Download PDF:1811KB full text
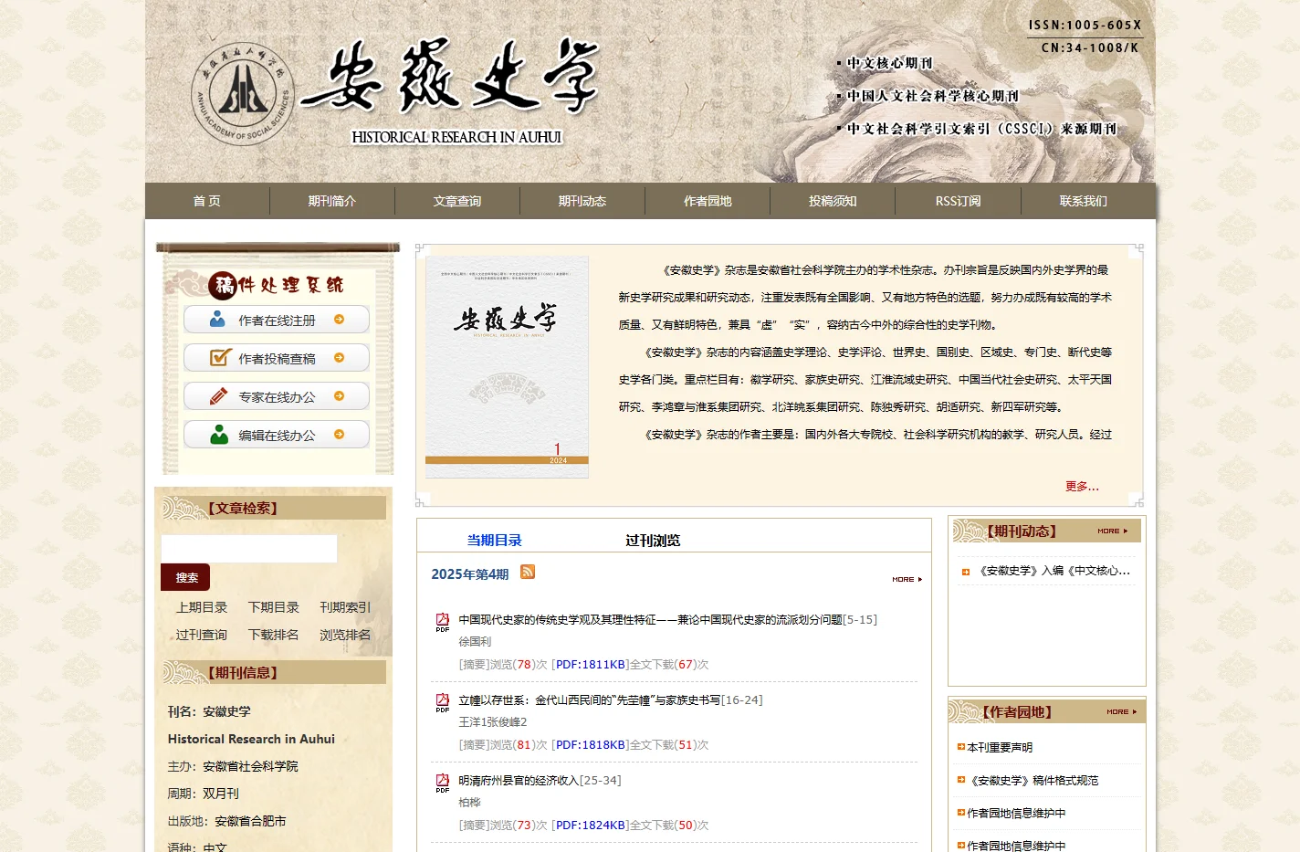1300x852 pixels. tap(590, 665)
